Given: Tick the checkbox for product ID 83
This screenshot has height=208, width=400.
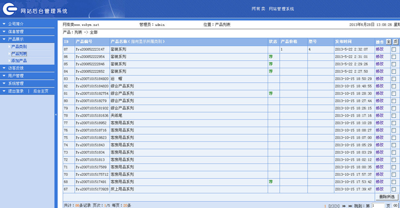Looking at the screenshot, I should pyautogui.click(x=394, y=79).
